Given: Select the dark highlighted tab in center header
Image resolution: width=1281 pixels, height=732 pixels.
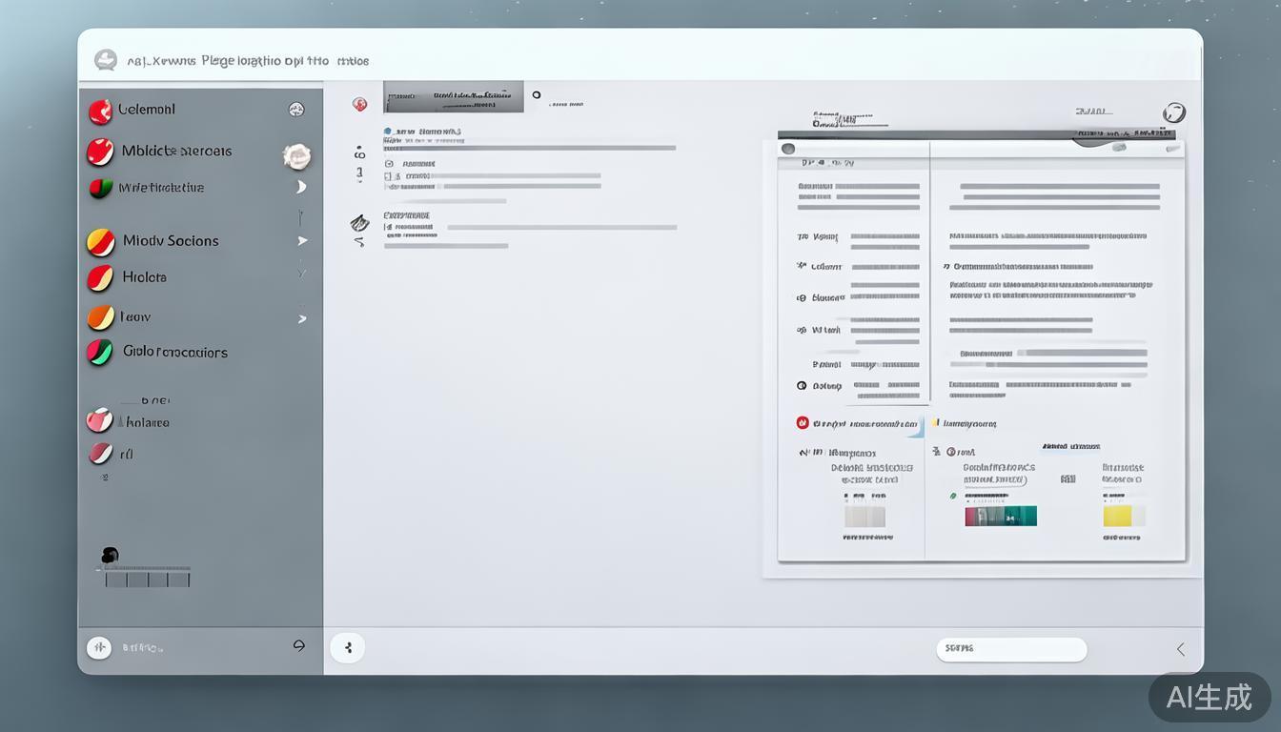Looking at the screenshot, I should point(454,96).
